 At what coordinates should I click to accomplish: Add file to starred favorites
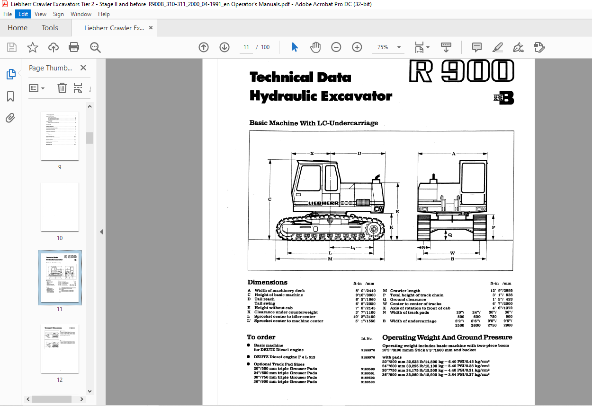click(x=32, y=47)
